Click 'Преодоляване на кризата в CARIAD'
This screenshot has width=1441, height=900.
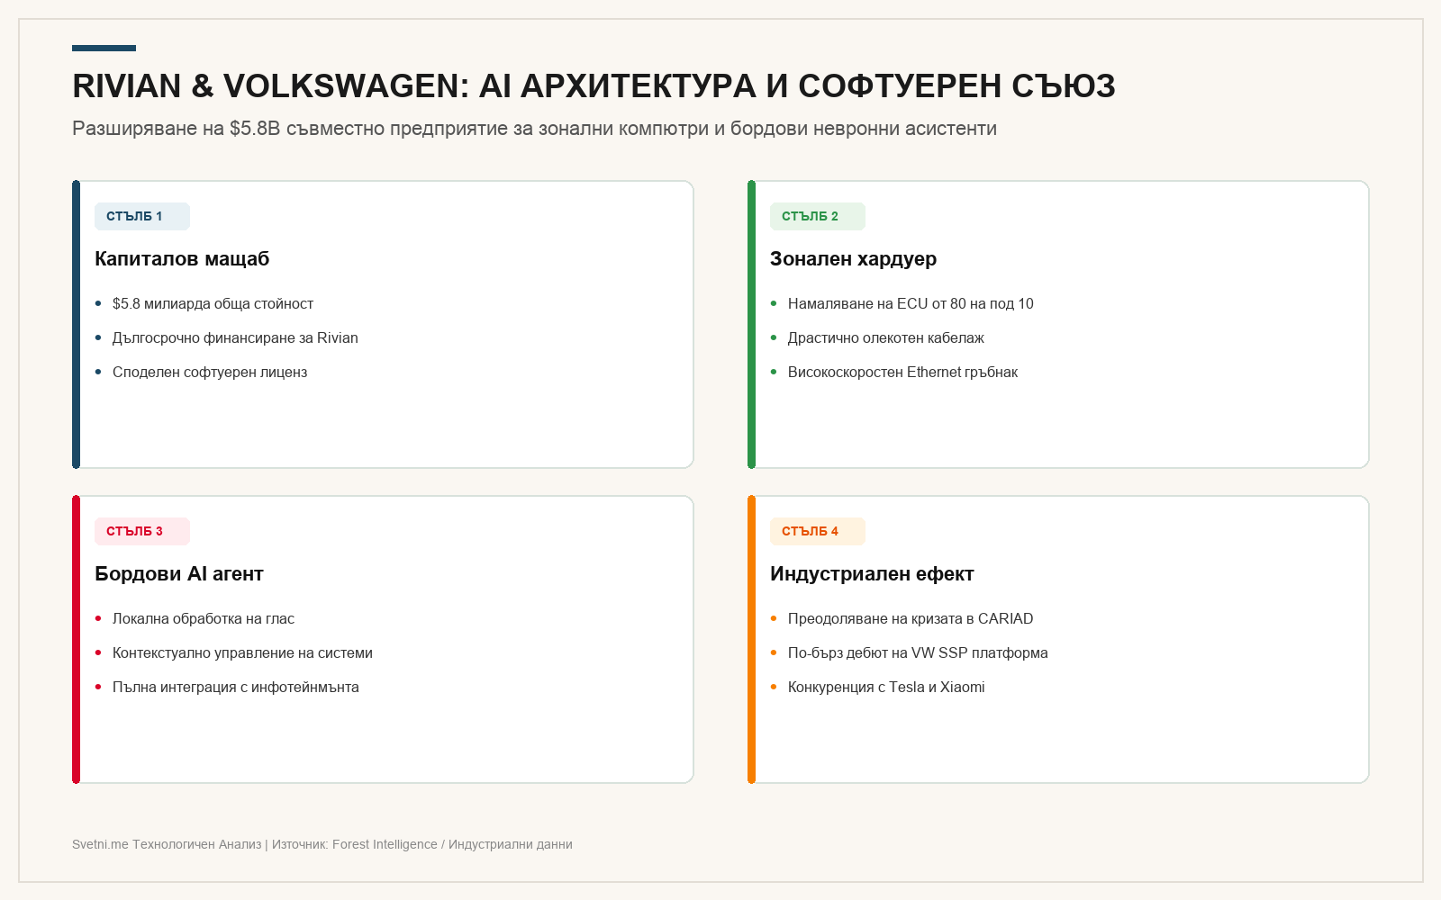[911, 619]
